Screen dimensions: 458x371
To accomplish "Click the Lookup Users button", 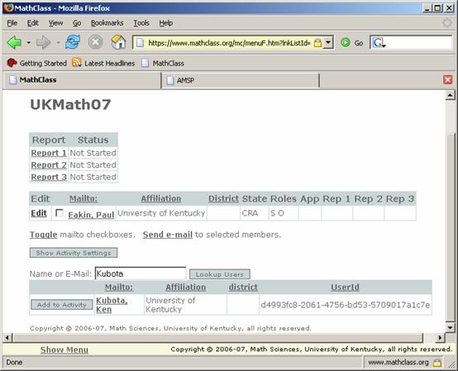I will 220,274.
